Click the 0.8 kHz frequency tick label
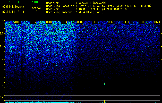The image size is (162, 103). (x=2, y=72)
